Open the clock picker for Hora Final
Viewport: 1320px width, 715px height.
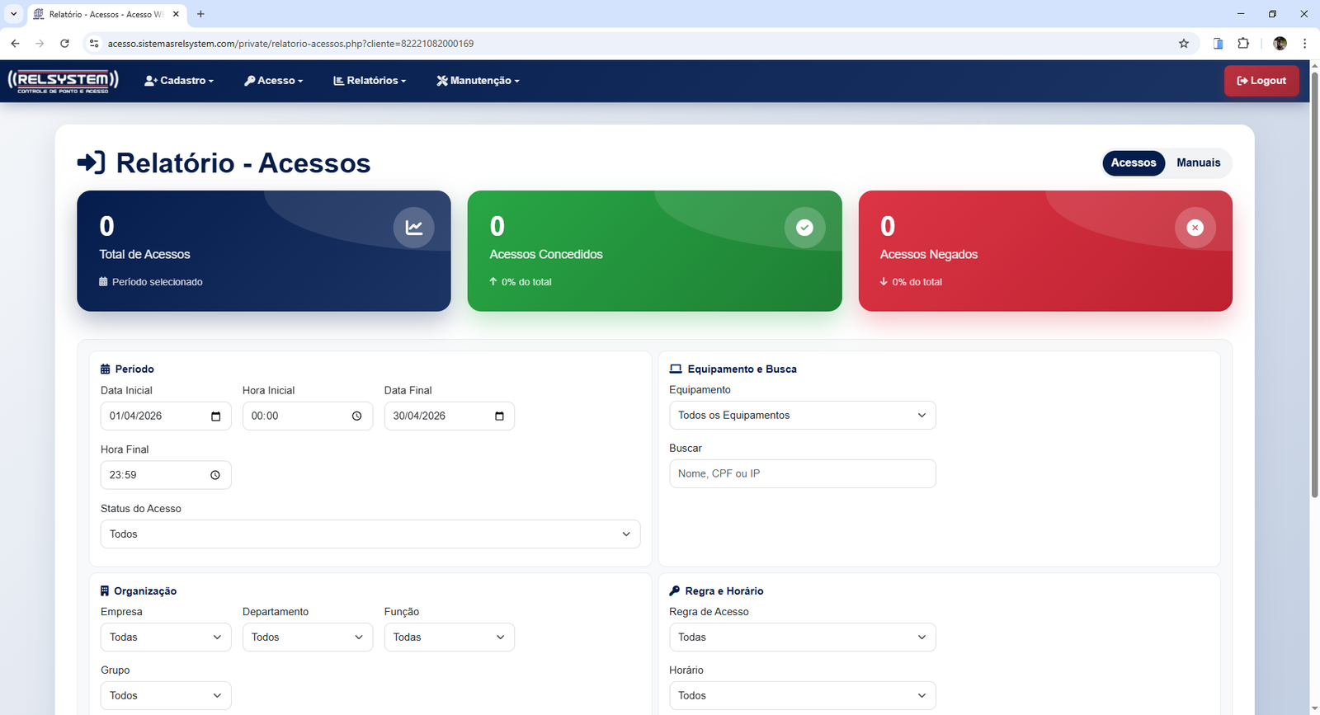point(215,475)
